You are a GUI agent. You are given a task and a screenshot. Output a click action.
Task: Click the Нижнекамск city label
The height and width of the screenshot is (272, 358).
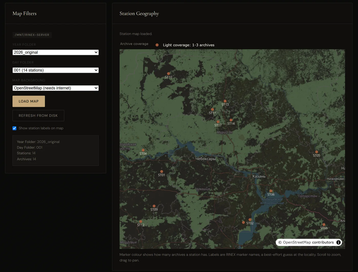click(336, 179)
